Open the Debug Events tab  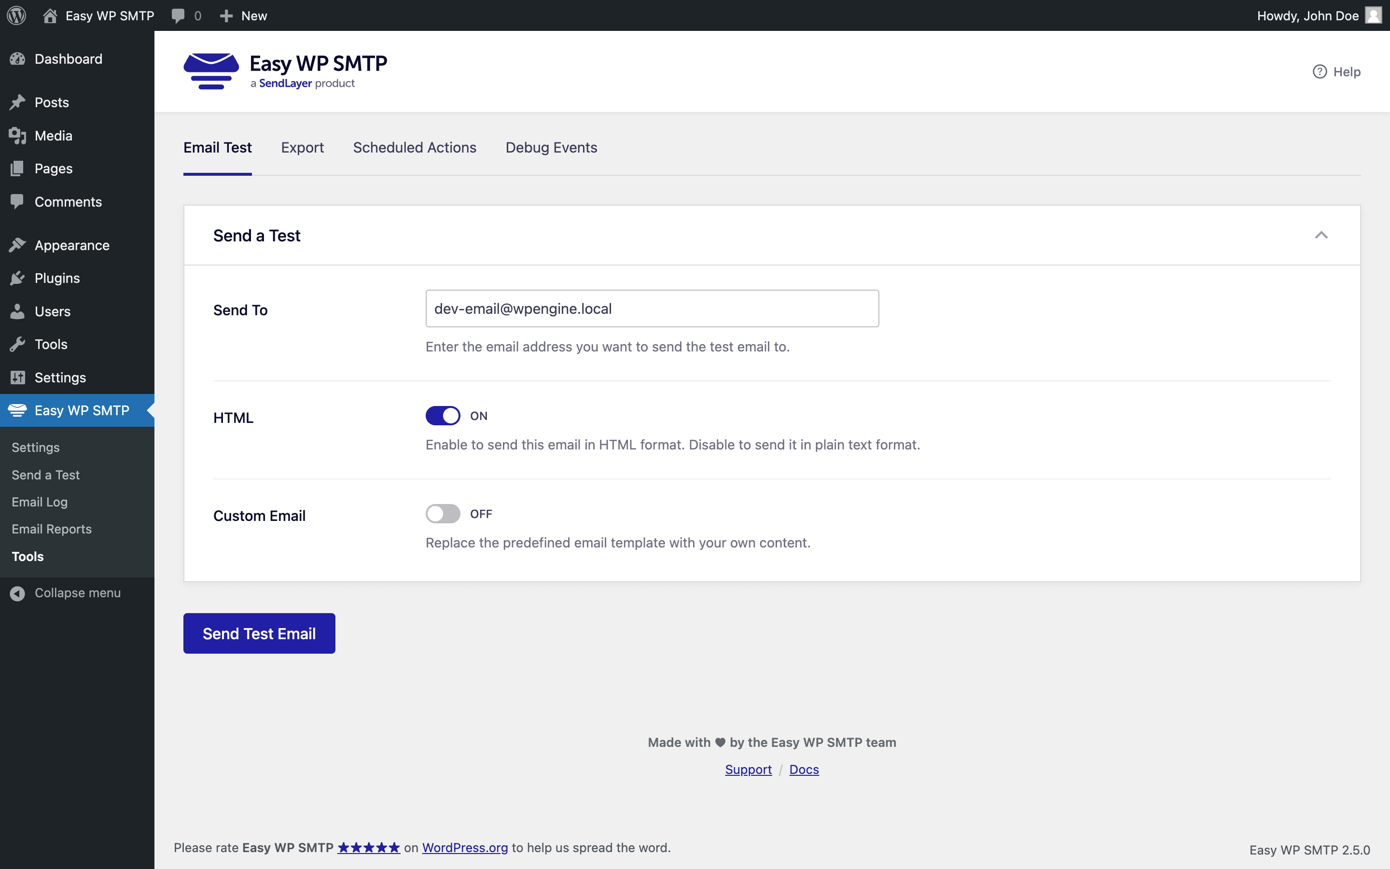551,148
